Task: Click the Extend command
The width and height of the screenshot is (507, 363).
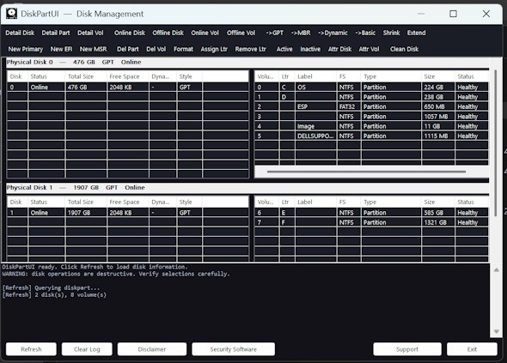Action: 416,33
